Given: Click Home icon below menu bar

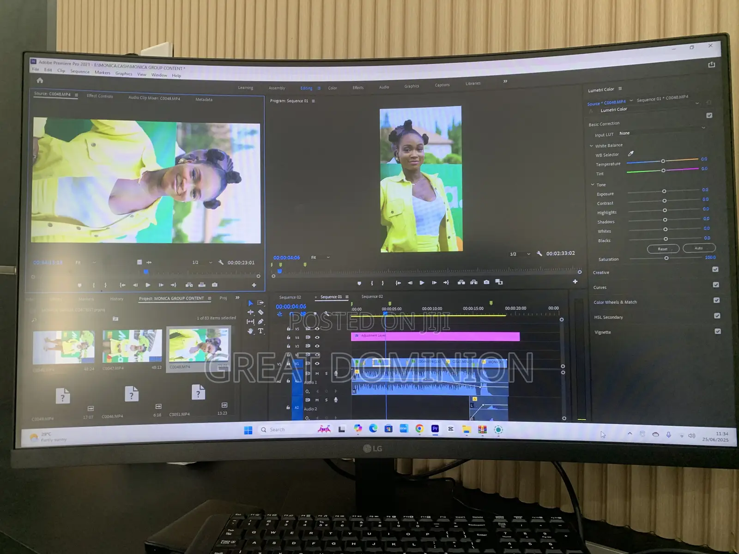Looking at the screenshot, I should point(40,80).
